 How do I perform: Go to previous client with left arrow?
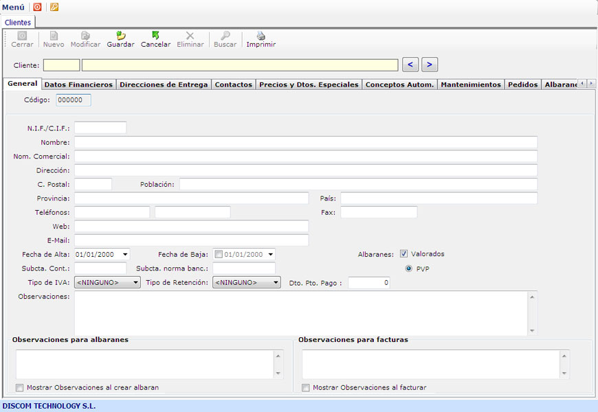coord(410,65)
